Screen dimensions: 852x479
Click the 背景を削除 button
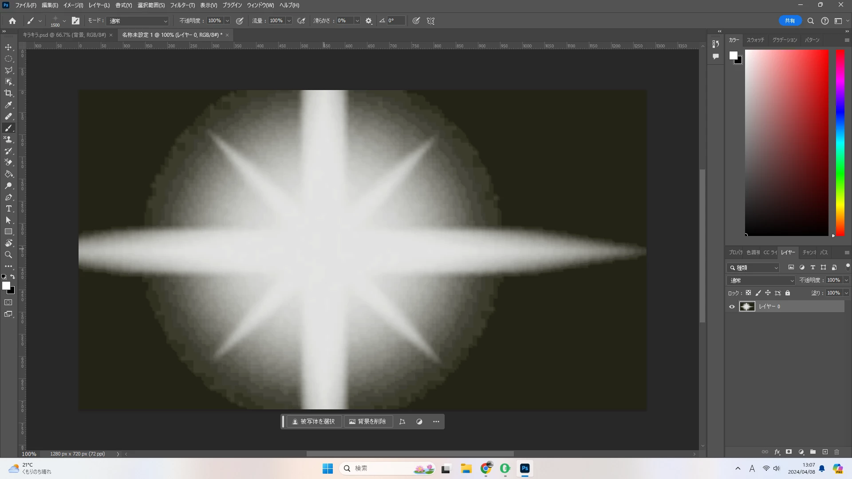pyautogui.click(x=368, y=422)
